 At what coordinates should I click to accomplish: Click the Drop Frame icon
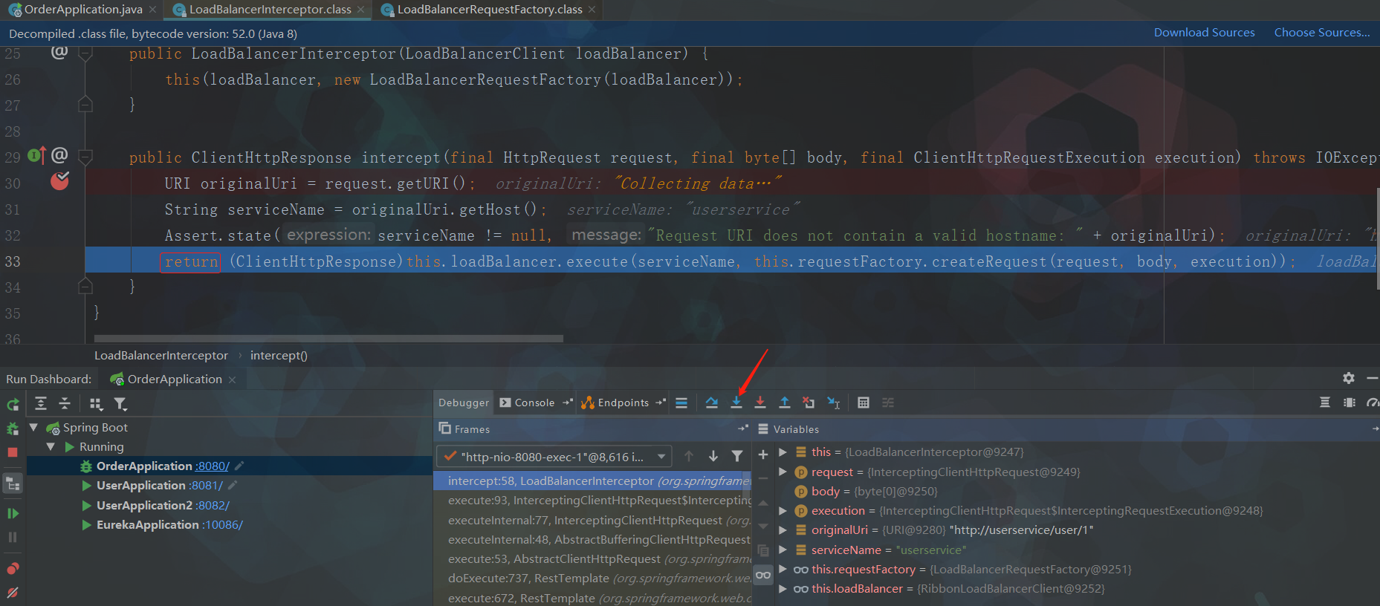coord(809,403)
